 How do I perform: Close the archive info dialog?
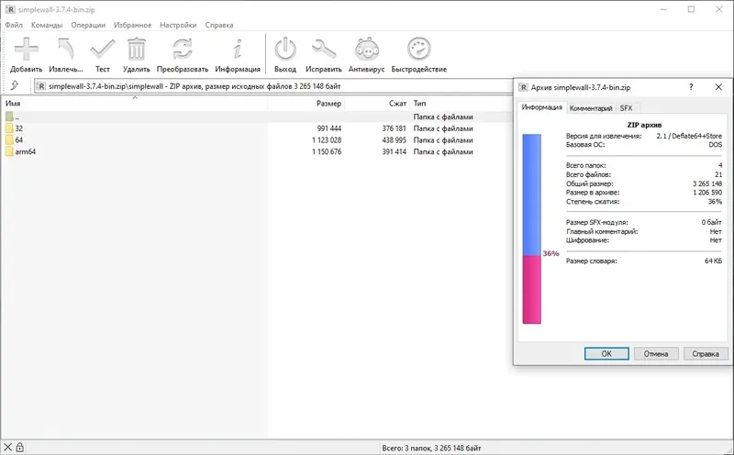718,87
